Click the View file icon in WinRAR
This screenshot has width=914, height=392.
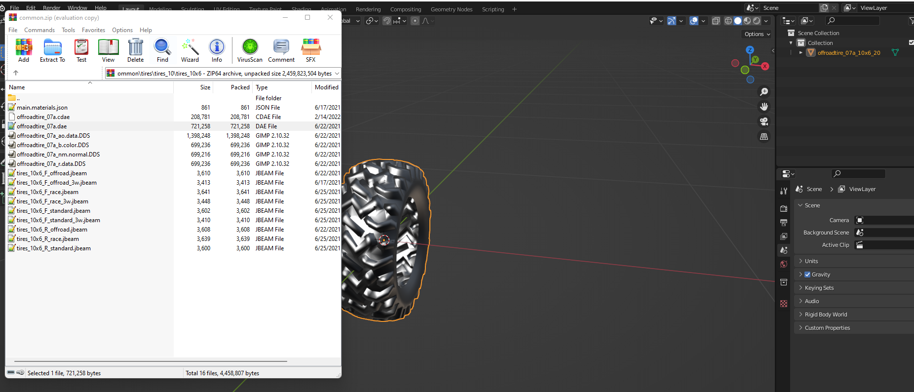[108, 50]
